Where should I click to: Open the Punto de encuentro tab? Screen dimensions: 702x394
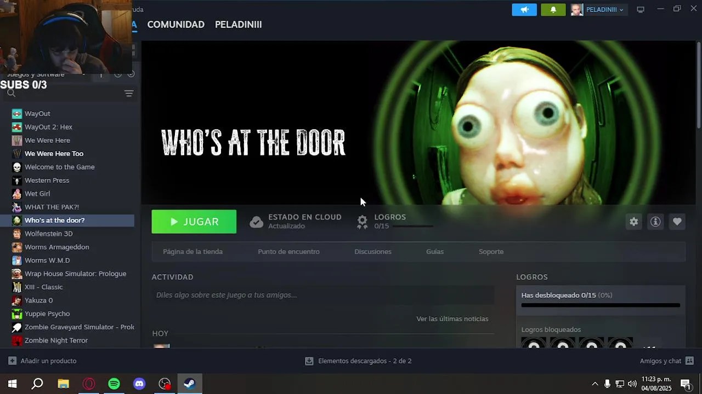click(x=288, y=252)
